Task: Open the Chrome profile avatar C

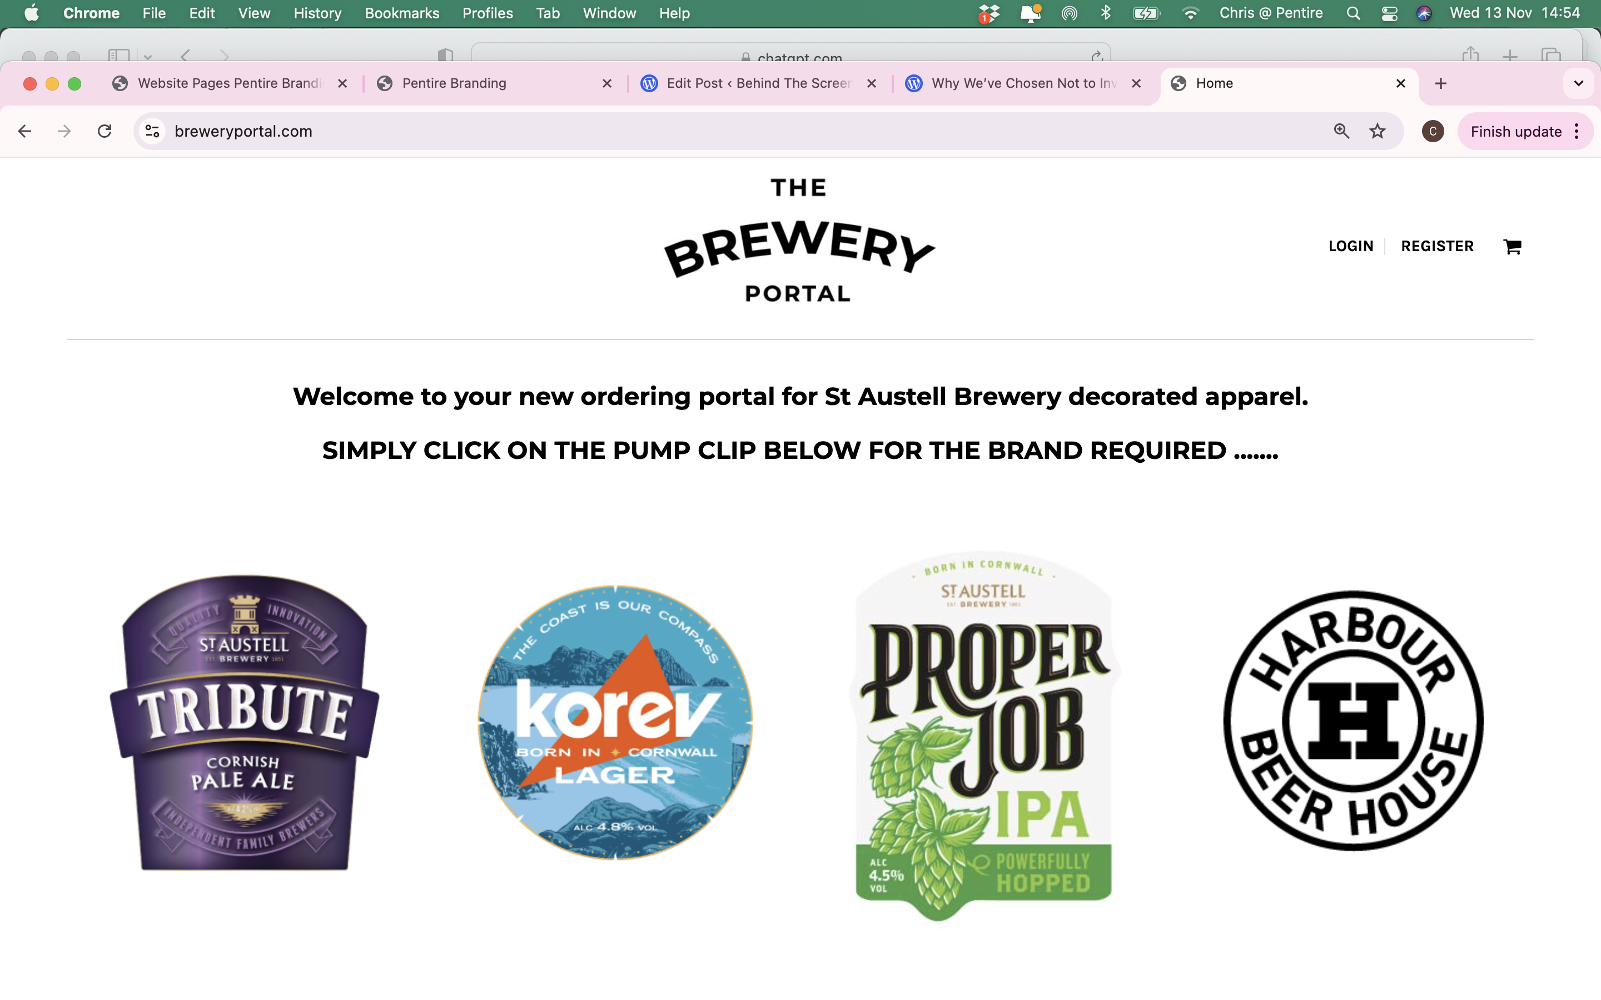Action: click(x=1433, y=132)
